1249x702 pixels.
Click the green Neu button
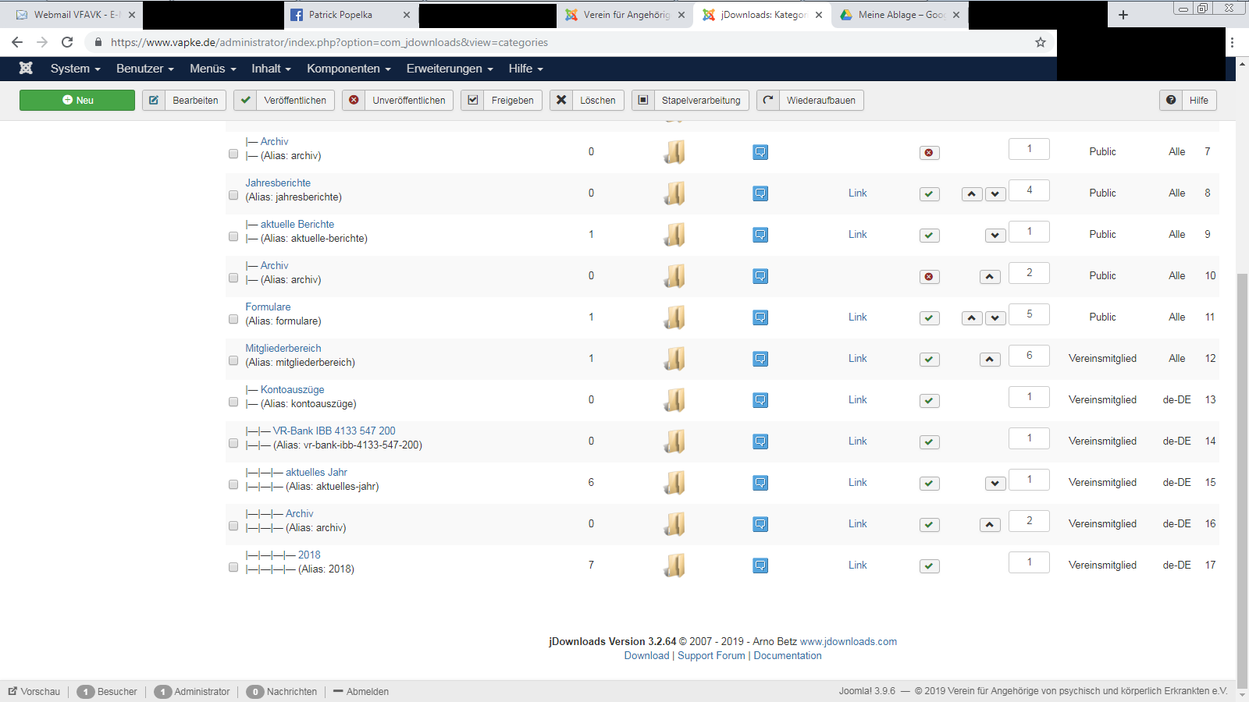pyautogui.click(x=77, y=100)
